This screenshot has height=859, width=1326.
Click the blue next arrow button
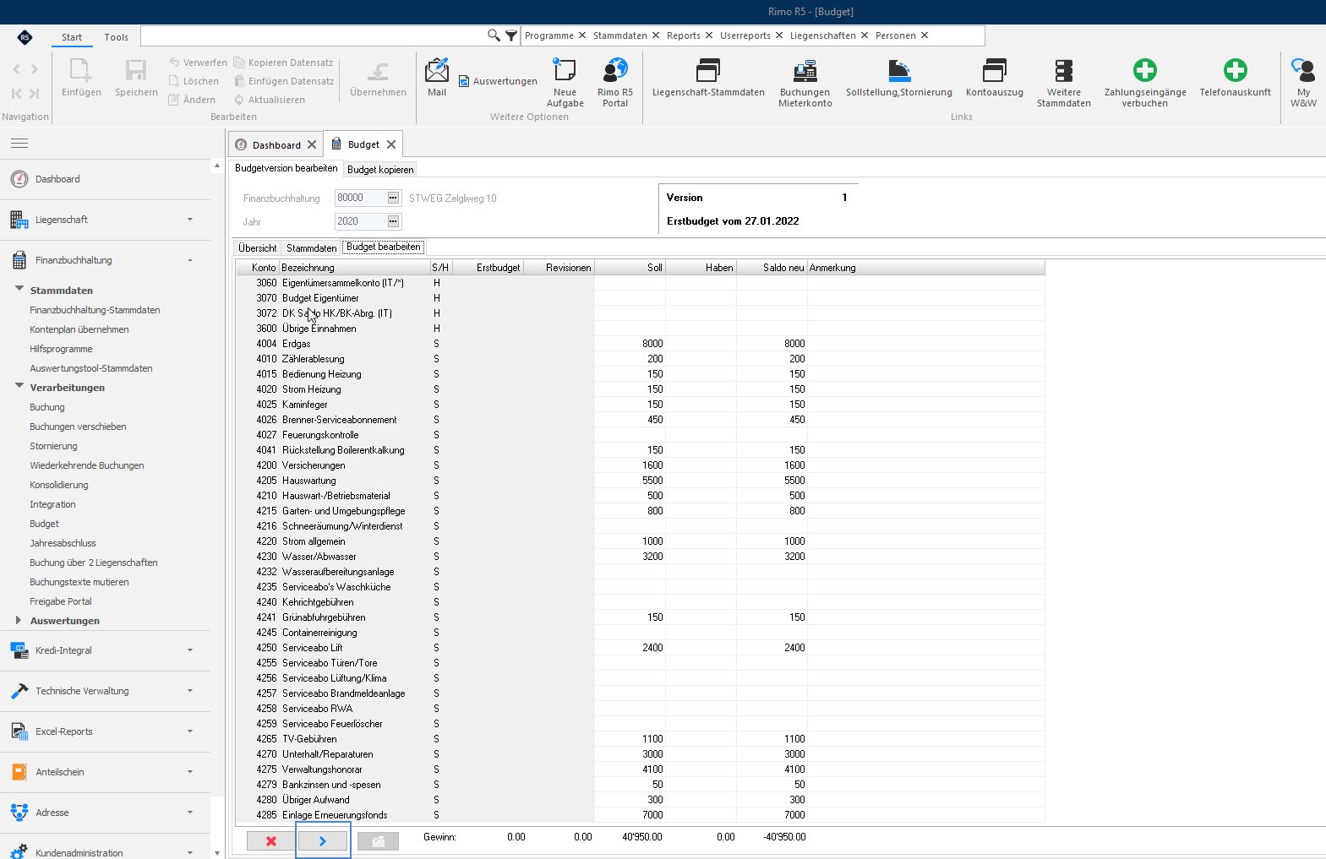click(323, 841)
